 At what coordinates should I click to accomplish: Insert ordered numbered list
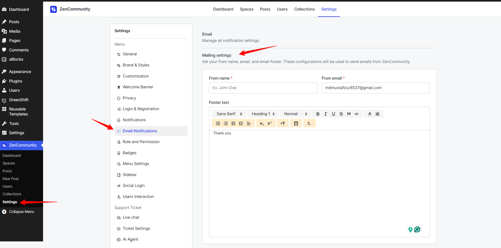(x=218, y=123)
